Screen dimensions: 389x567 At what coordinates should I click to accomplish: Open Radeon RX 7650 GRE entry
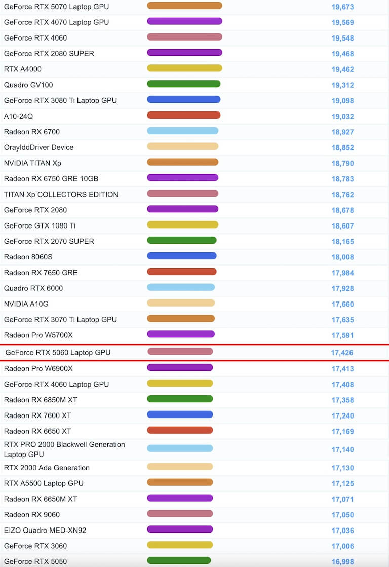[41, 273]
